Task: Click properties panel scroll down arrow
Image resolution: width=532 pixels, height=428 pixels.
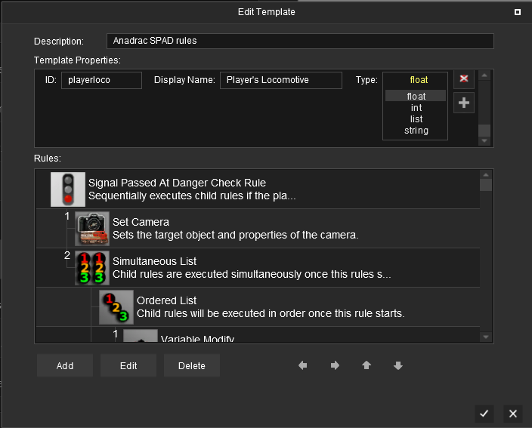Action: click(x=484, y=140)
